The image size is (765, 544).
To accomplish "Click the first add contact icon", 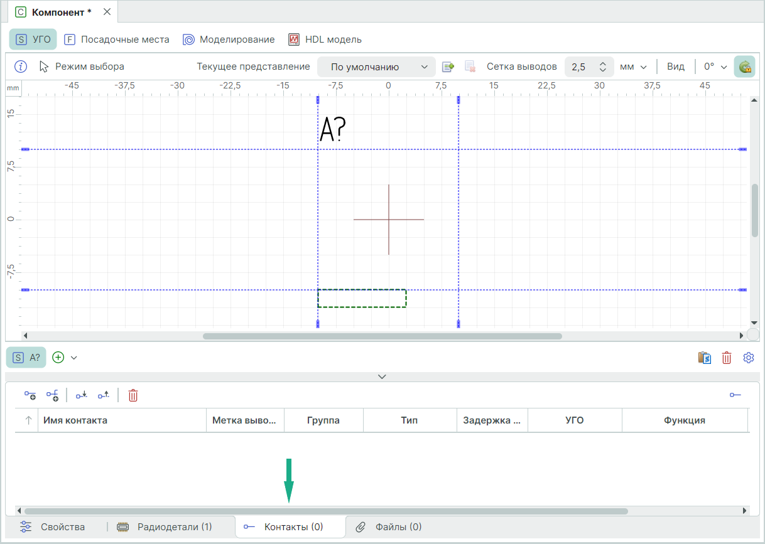I will tap(30, 395).
